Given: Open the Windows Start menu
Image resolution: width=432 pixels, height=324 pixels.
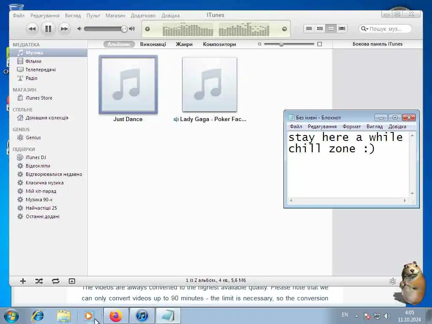Looking at the screenshot, I should coord(11,316).
